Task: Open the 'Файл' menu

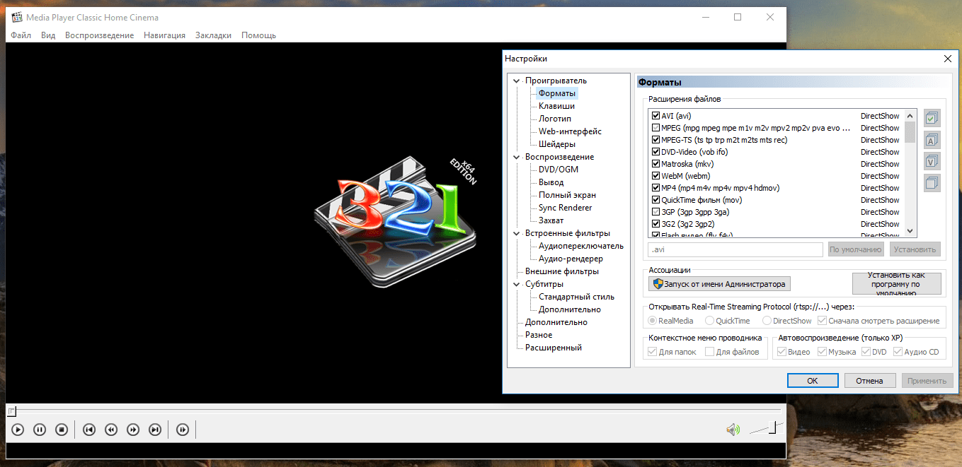Action: (x=21, y=35)
